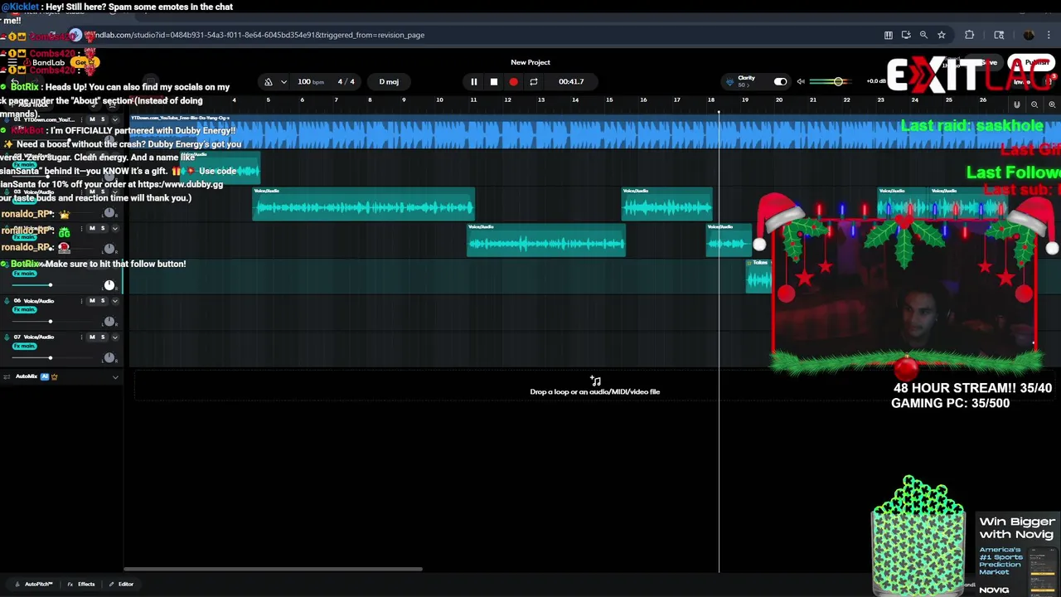The image size is (1061, 597).
Task: Expand track 03 chevron
Action: coord(115,192)
